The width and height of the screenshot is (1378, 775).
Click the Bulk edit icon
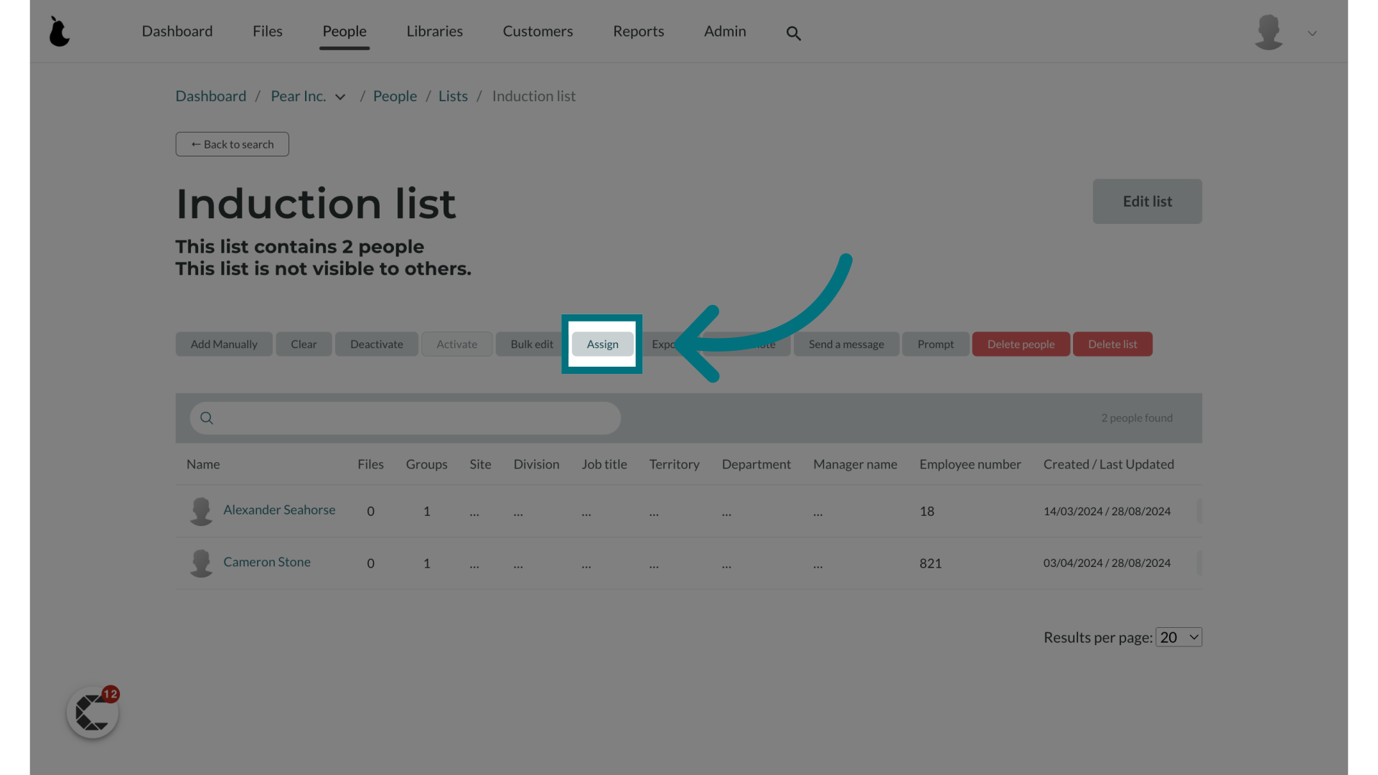(x=531, y=344)
